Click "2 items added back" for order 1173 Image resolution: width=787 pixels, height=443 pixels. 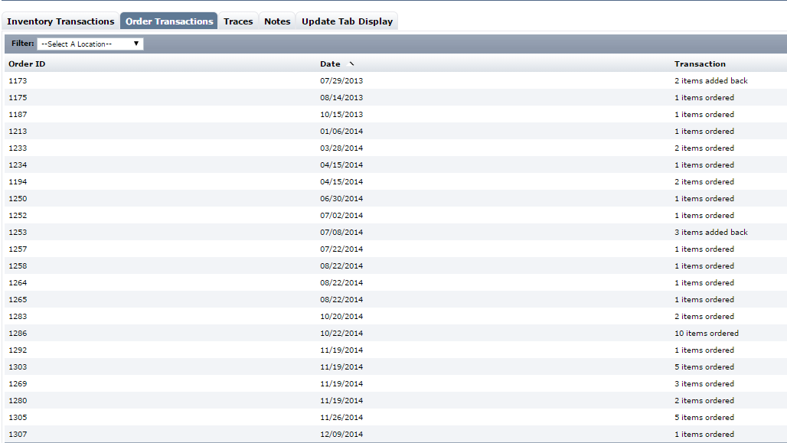[710, 81]
